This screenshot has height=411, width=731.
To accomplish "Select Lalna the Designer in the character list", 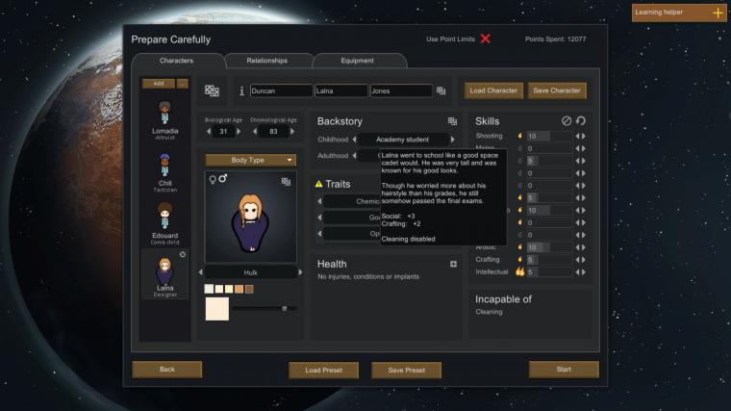I will tap(165, 274).
